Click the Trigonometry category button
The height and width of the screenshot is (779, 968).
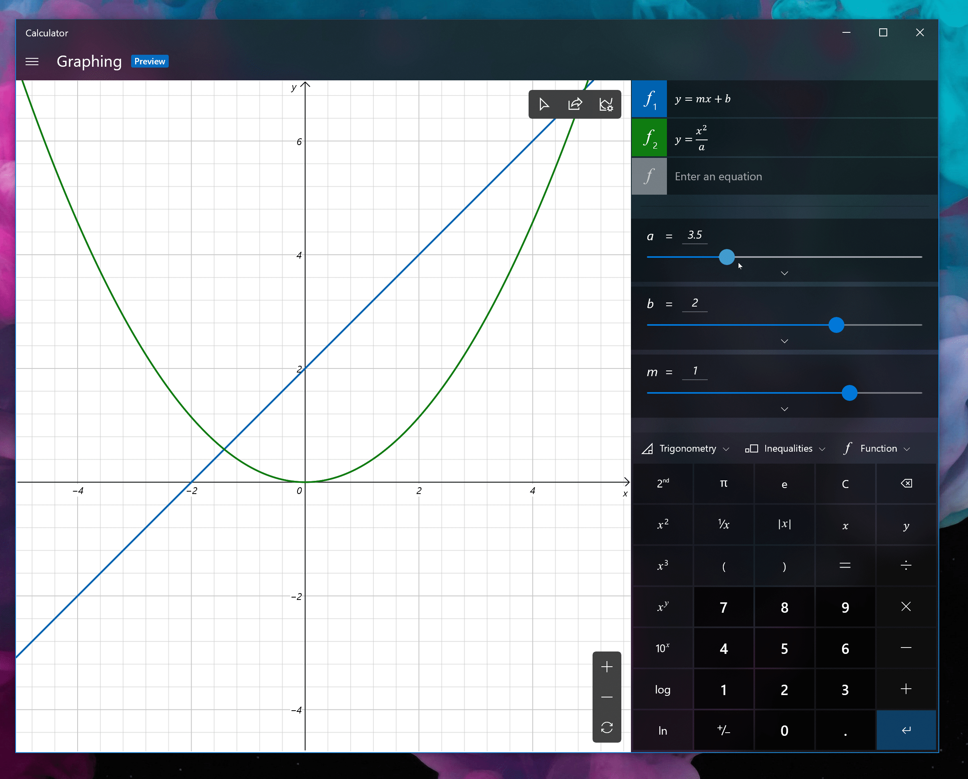[x=686, y=448]
